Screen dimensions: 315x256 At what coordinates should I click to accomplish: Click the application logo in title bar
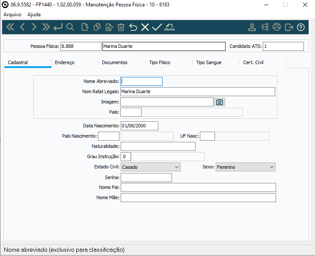coord(5,5)
